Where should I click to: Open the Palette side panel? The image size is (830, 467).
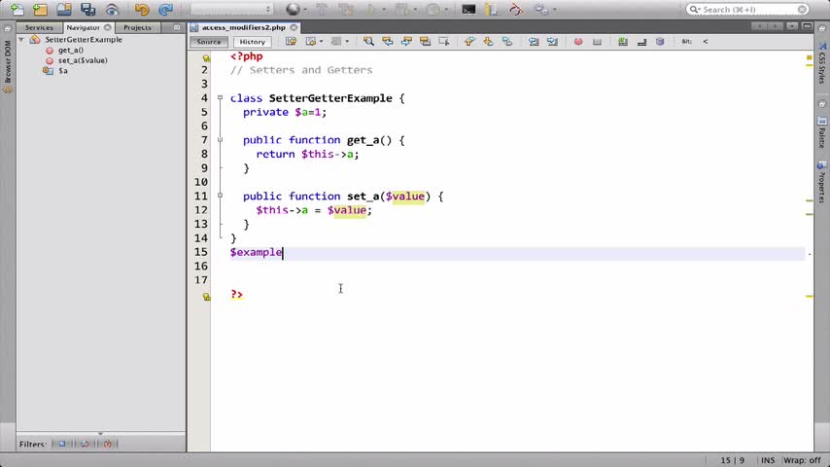point(821,132)
